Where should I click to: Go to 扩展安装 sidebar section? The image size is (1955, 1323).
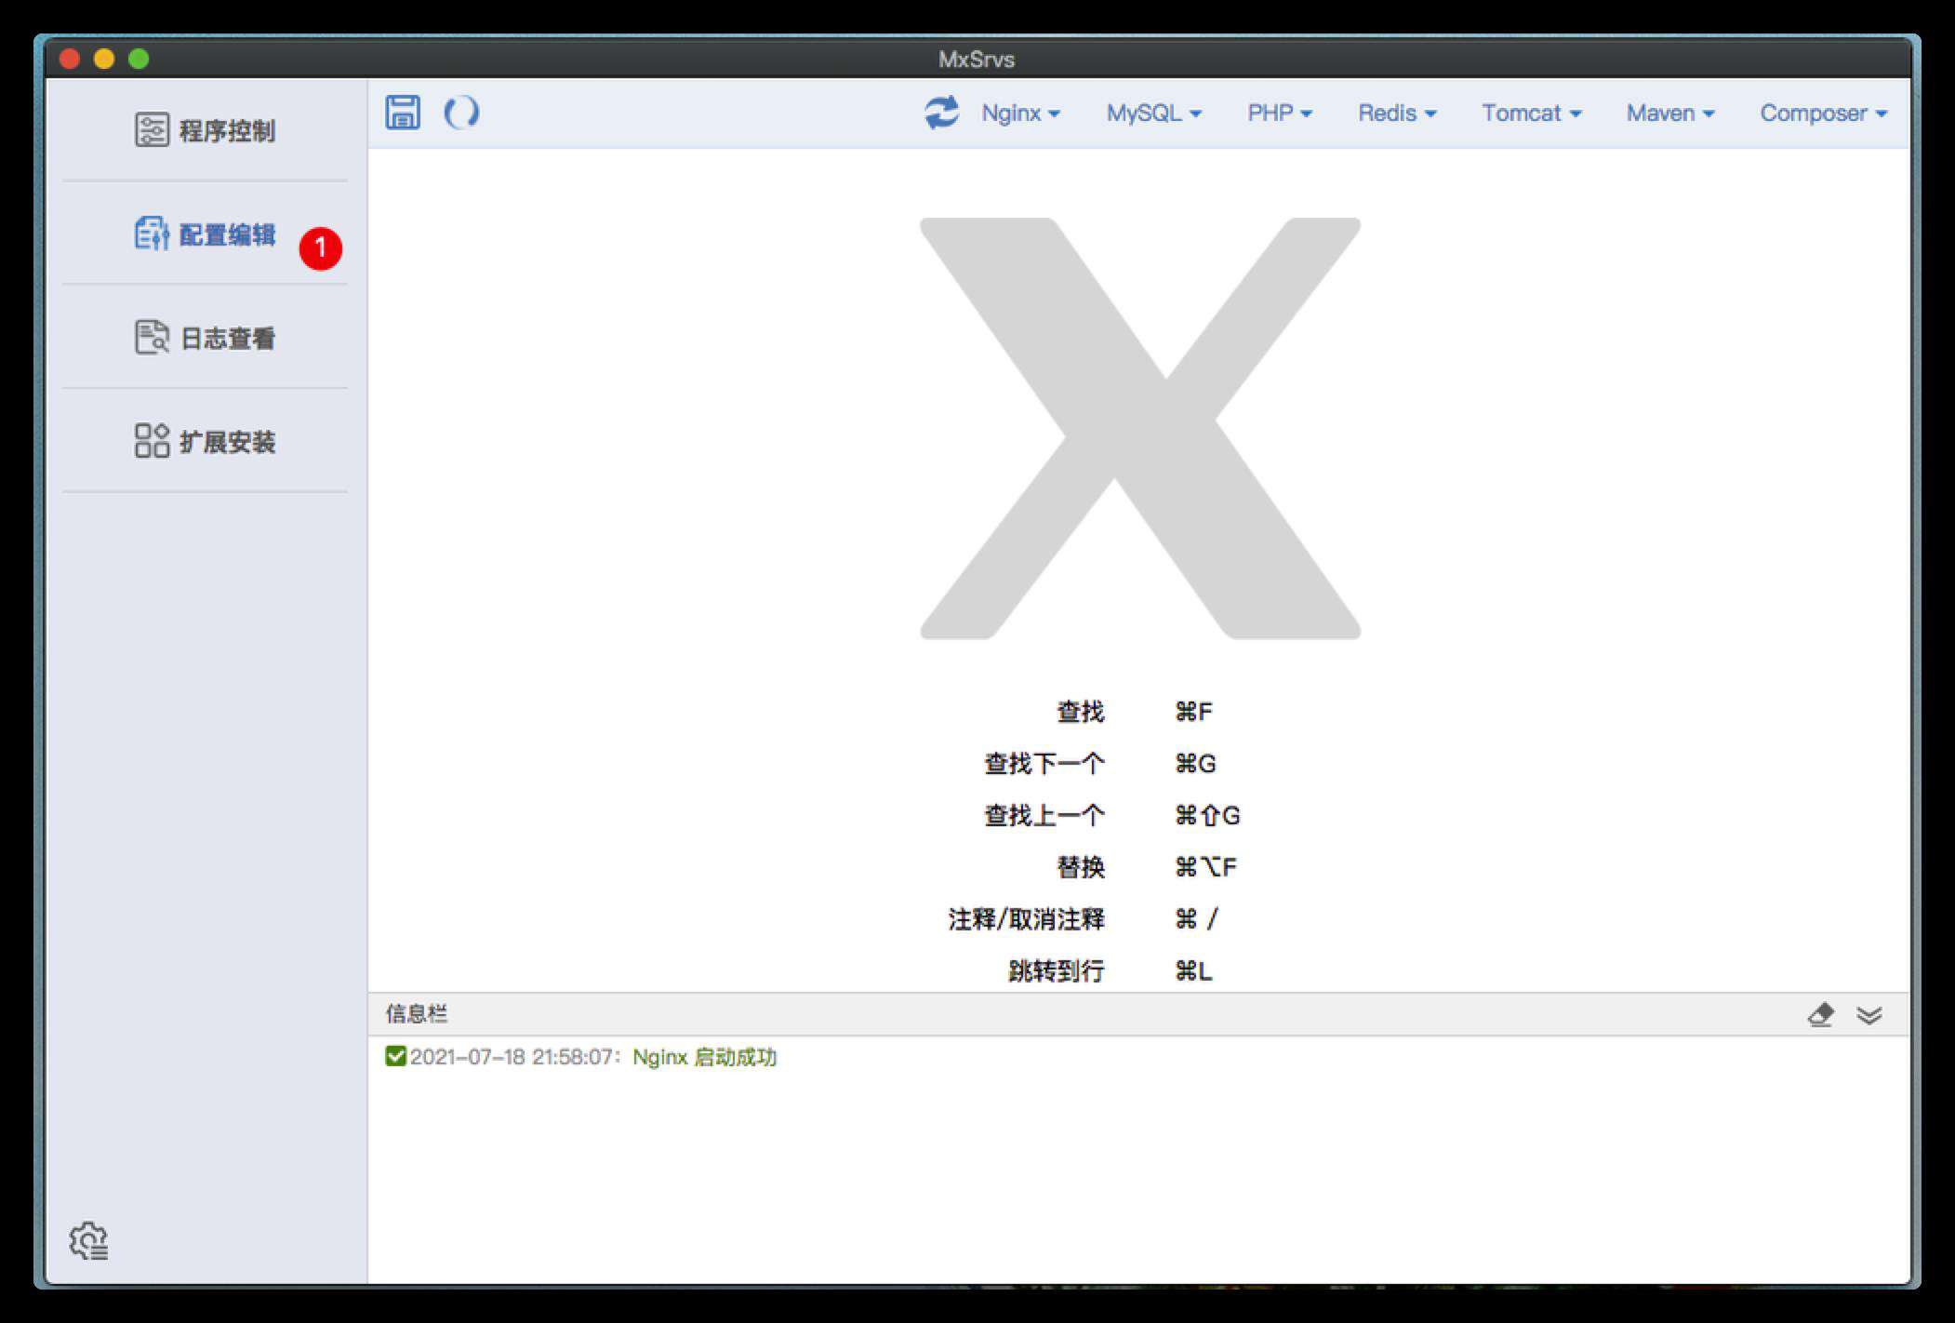point(205,441)
